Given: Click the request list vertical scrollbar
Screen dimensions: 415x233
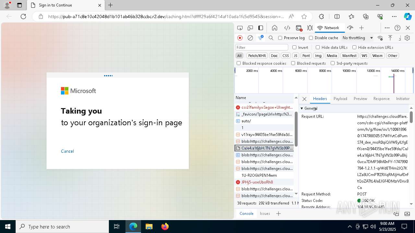Looking at the screenshot, I should click(x=296, y=129).
